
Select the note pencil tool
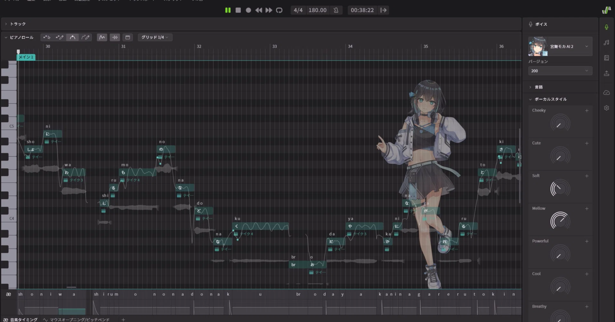(60, 37)
